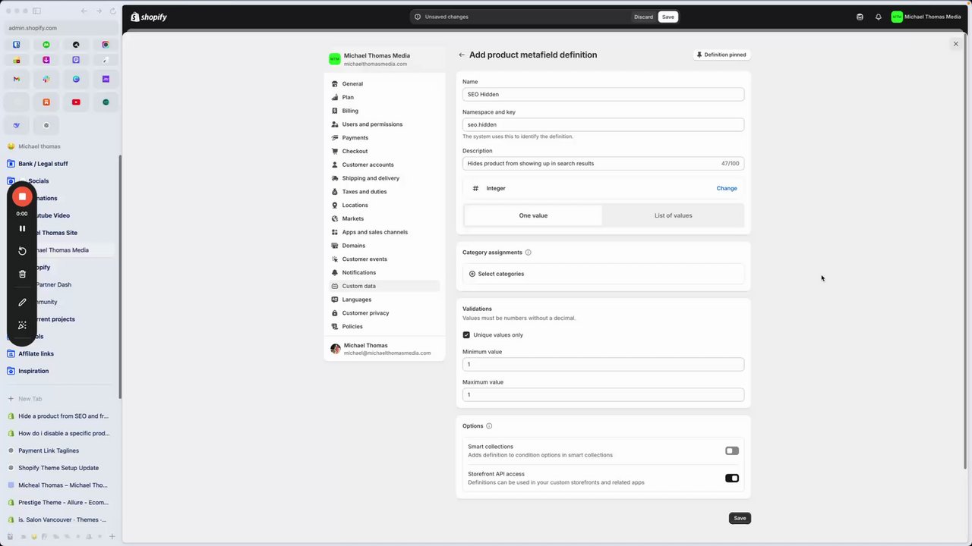The width and height of the screenshot is (972, 546).
Task: Open Custom data in the settings menu
Action: pos(384,286)
